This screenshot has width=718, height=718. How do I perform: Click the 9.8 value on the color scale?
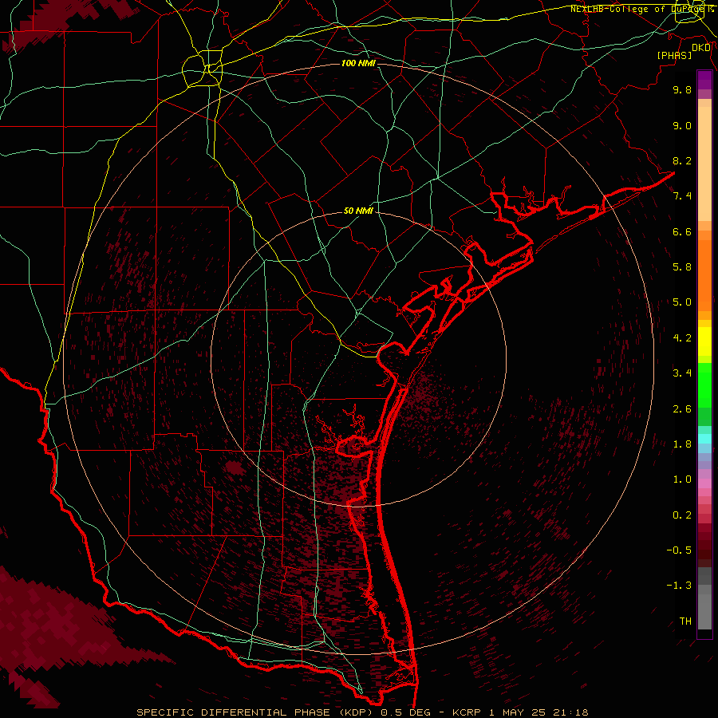[682, 89]
